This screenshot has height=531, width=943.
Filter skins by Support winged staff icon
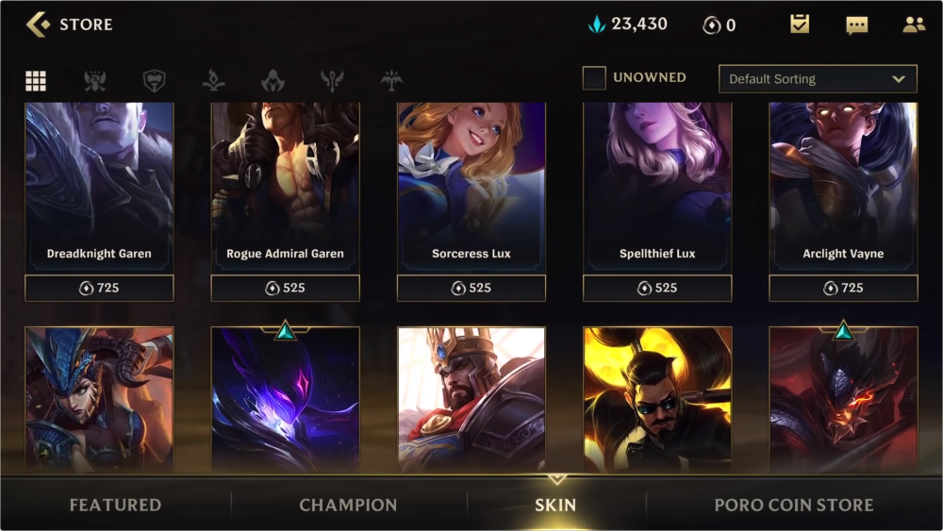332,80
